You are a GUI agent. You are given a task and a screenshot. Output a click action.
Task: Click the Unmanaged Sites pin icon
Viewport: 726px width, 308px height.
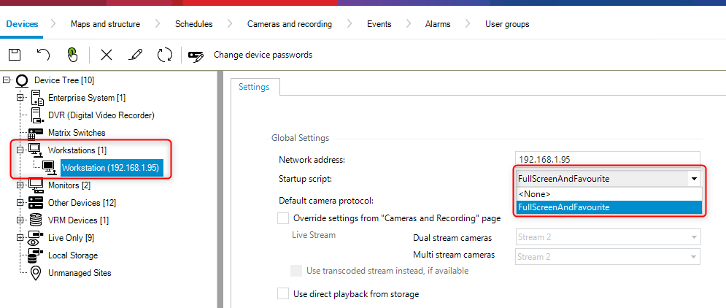click(x=36, y=273)
